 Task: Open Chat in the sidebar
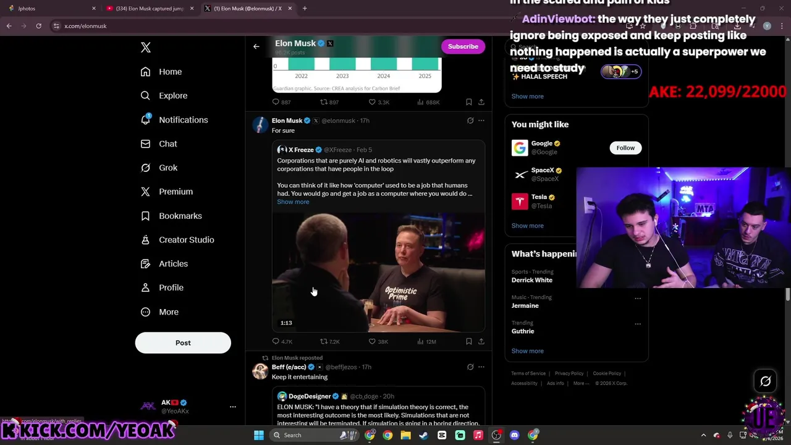[x=159, y=143]
